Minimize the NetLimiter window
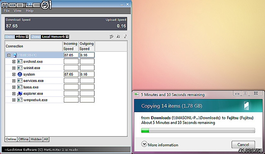 122,5
